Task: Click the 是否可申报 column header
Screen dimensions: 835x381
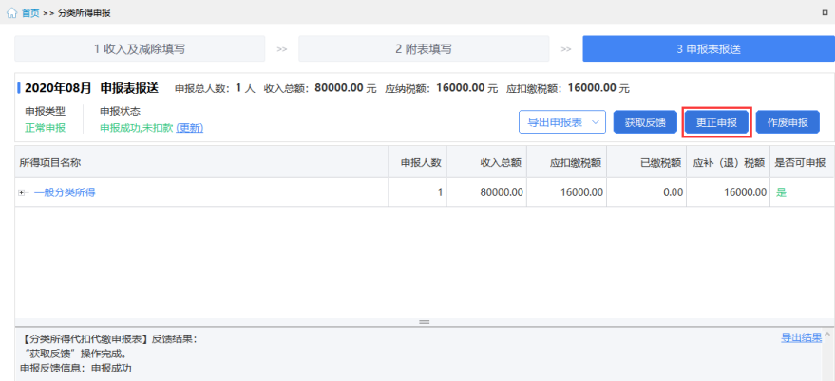Action: click(x=801, y=163)
